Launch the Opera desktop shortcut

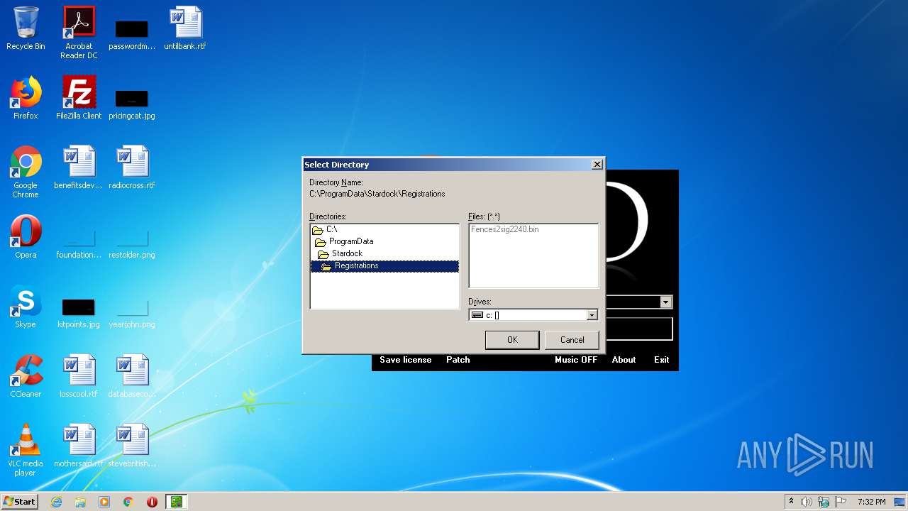pos(26,237)
